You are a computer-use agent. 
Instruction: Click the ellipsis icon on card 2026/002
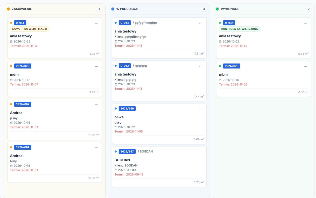97,105
